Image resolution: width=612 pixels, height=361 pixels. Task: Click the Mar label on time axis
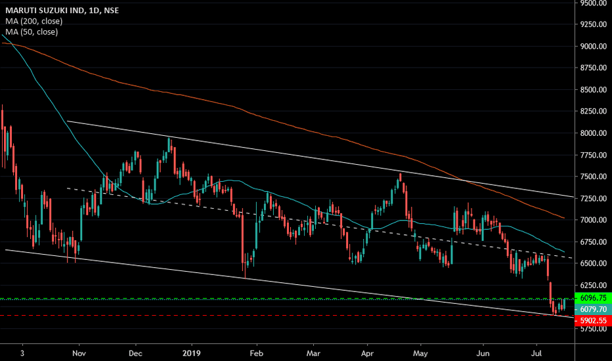coord(313,354)
